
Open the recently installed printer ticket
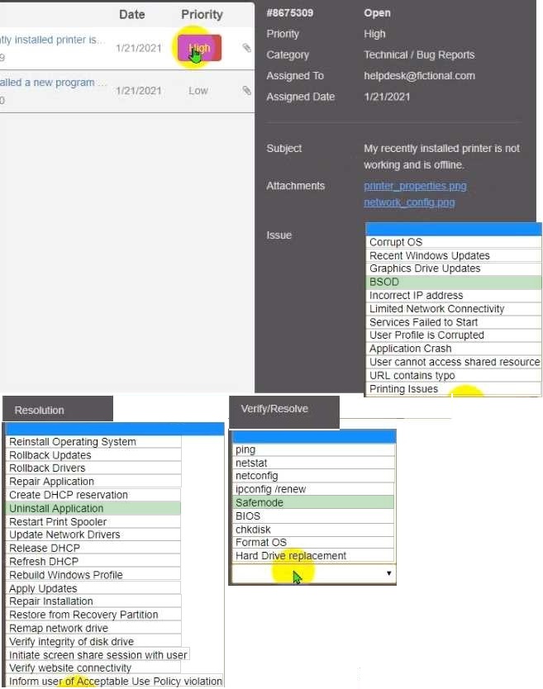pyautogui.click(x=53, y=40)
